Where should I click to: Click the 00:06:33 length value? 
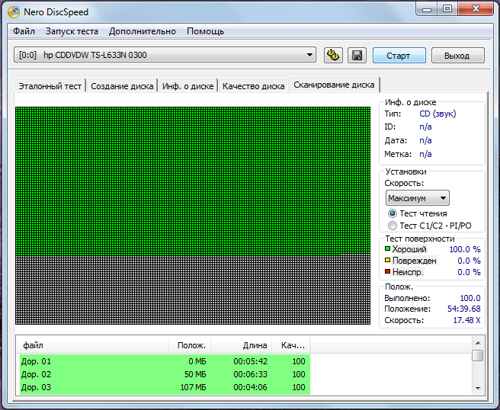pyautogui.click(x=250, y=374)
